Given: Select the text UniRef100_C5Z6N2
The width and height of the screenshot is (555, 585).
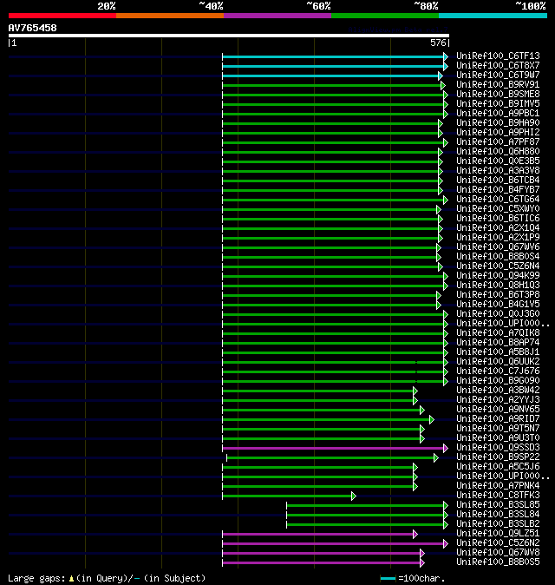Looking at the screenshot, I should 498,542.
